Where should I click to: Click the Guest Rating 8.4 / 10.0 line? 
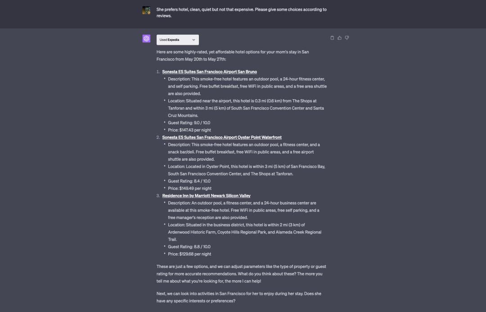tap(189, 181)
